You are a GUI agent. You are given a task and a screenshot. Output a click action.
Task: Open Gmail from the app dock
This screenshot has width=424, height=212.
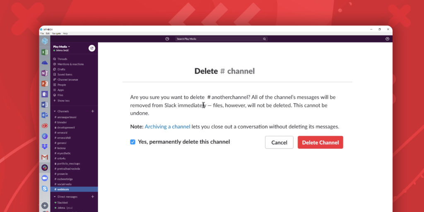point(45,157)
